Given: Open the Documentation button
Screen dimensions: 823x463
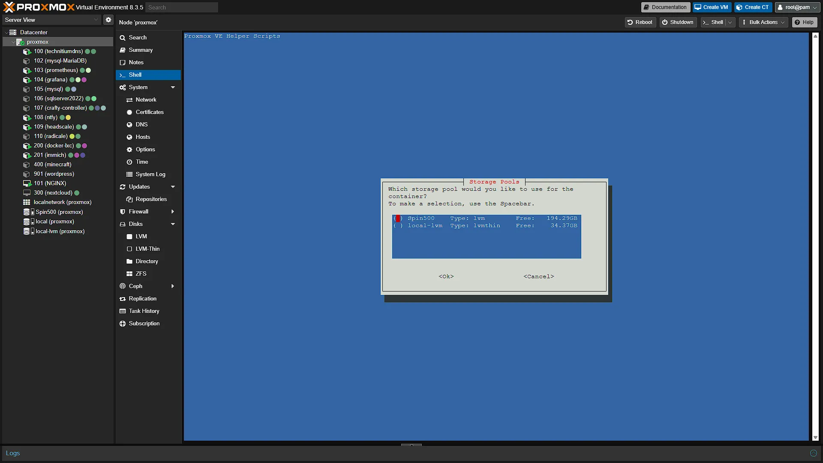Looking at the screenshot, I should pos(665,7).
